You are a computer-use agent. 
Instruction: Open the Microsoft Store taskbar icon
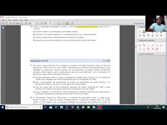[x=51, y=107]
